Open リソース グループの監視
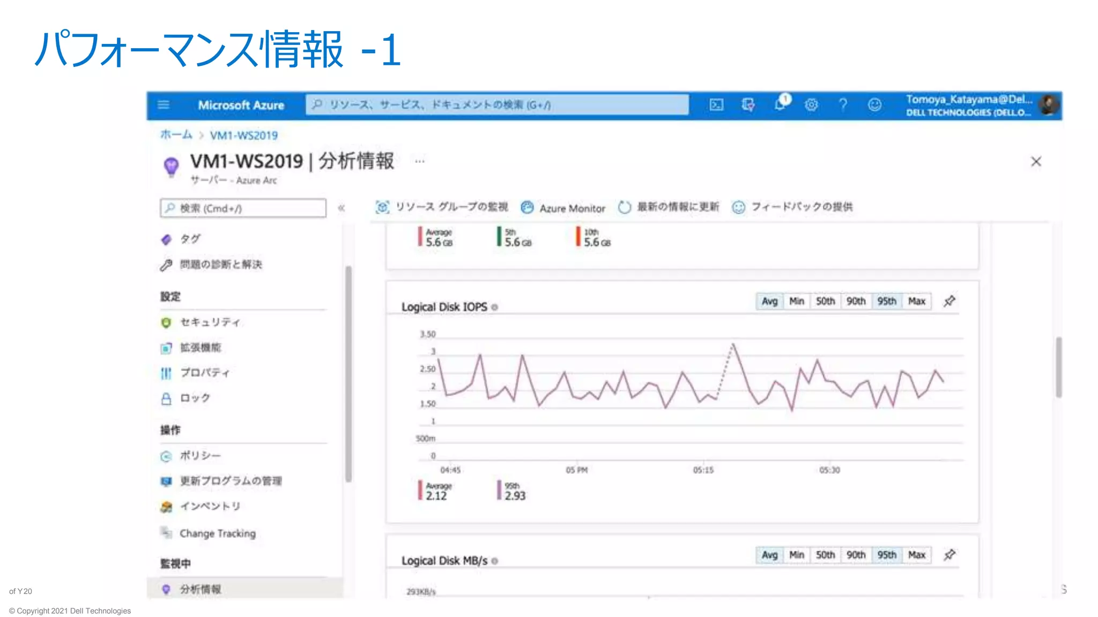This screenshot has height=617, width=1098. pyautogui.click(x=441, y=207)
